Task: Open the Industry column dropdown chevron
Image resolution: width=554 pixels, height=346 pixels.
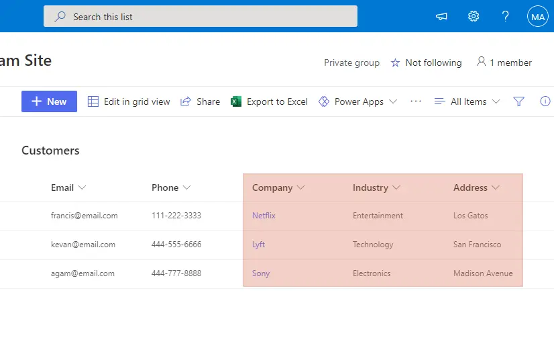Action: tap(396, 187)
